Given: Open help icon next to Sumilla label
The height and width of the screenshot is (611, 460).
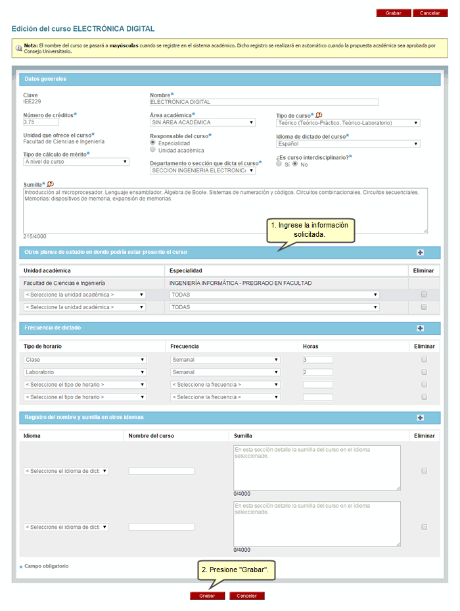Looking at the screenshot, I should (51, 184).
